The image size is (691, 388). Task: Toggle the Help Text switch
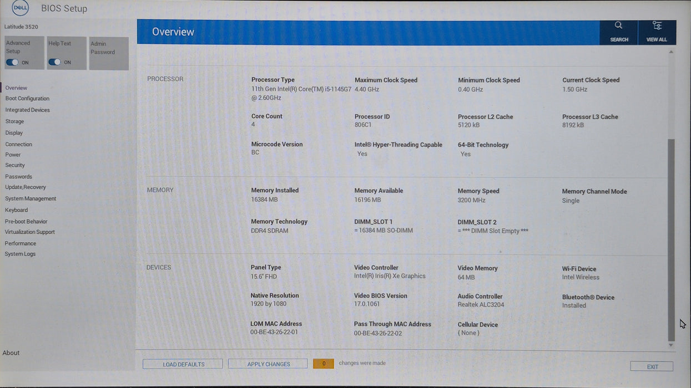click(x=54, y=62)
